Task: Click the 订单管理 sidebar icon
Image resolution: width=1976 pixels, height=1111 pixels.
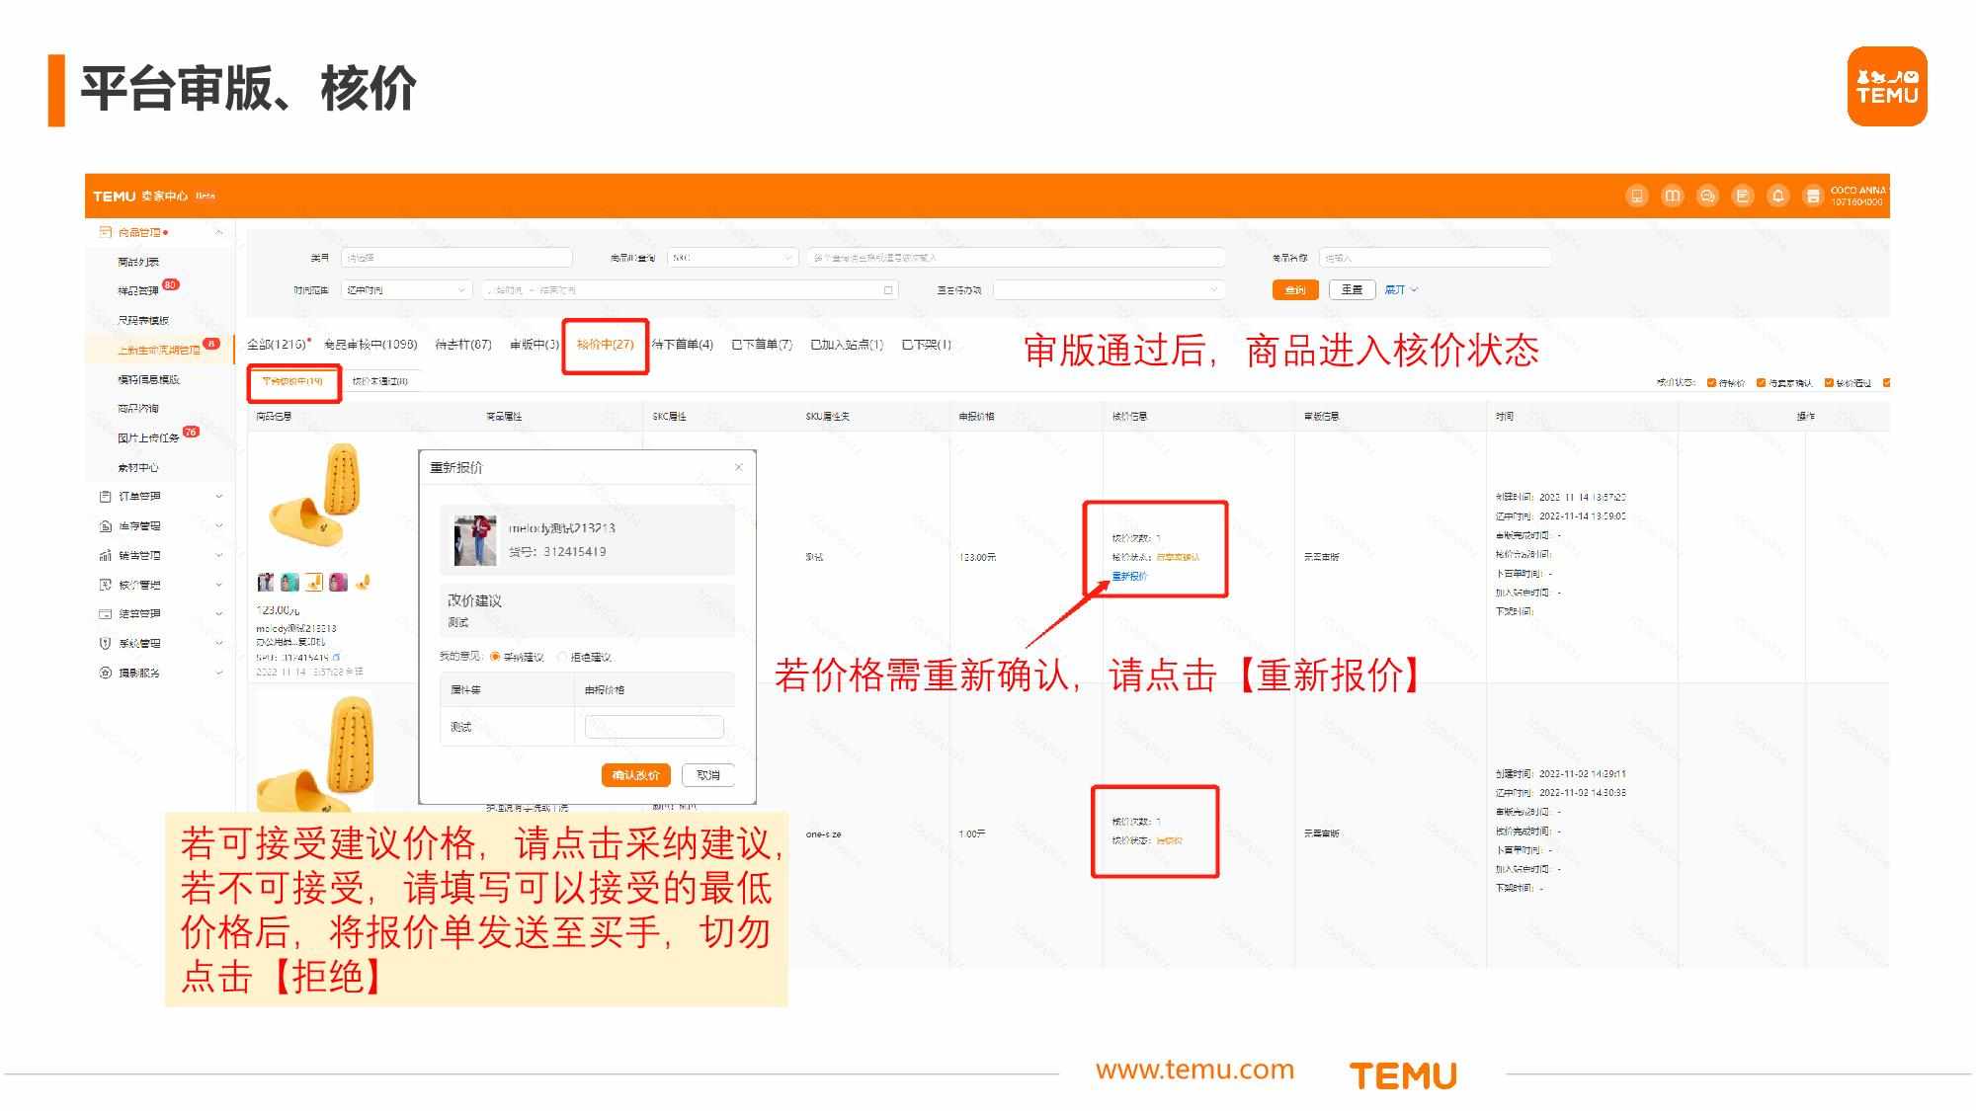Action: (106, 496)
